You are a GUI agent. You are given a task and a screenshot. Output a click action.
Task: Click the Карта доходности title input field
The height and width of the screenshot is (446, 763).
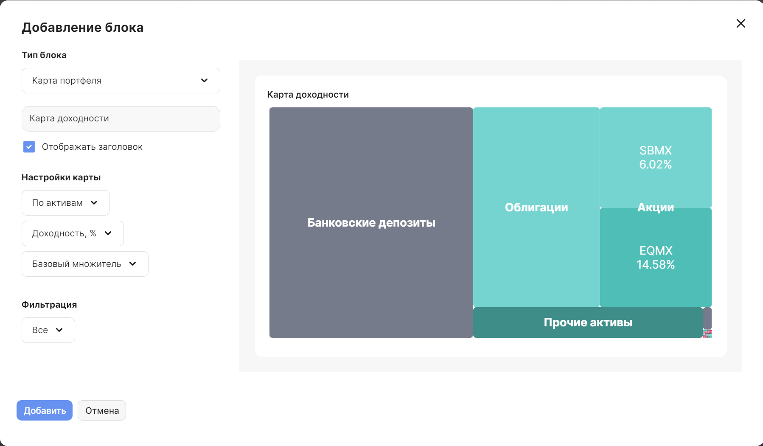121,119
